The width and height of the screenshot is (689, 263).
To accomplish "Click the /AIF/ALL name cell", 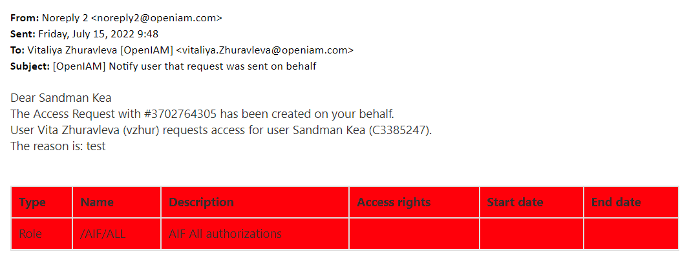I will pyautogui.click(x=103, y=234).
